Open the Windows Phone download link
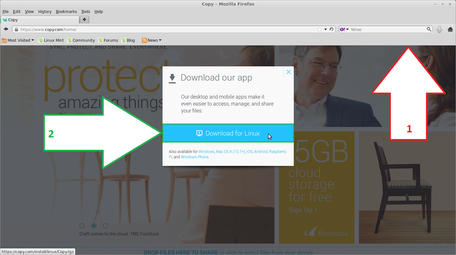Viewport: 456px width, 255px height. (x=194, y=157)
